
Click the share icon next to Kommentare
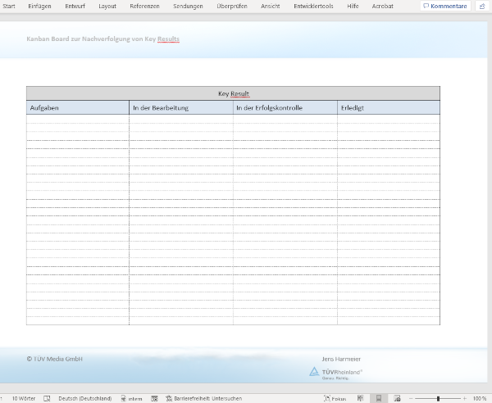[x=482, y=6]
